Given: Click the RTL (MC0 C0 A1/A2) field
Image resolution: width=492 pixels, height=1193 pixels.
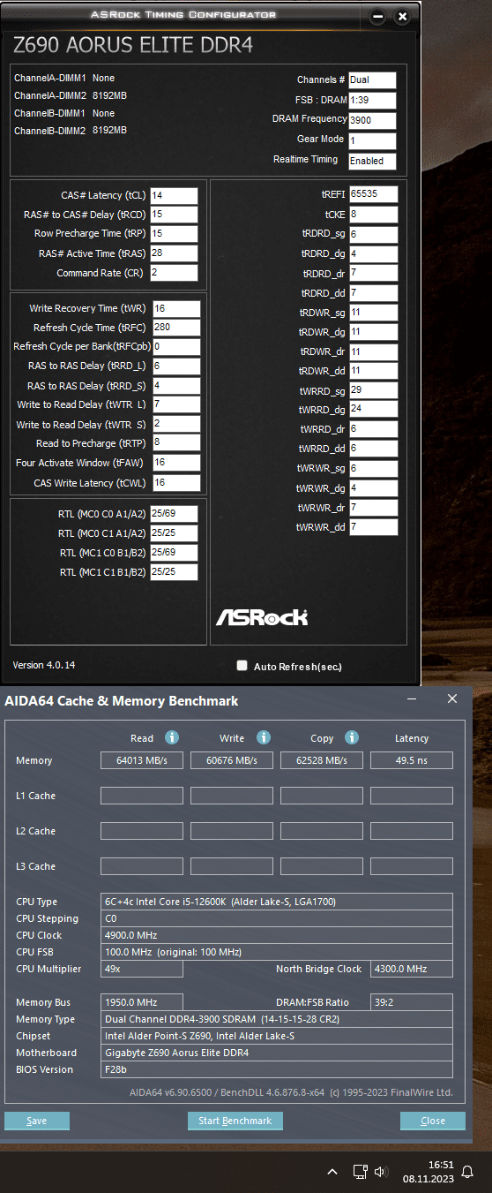Looking at the screenshot, I should pos(174,514).
